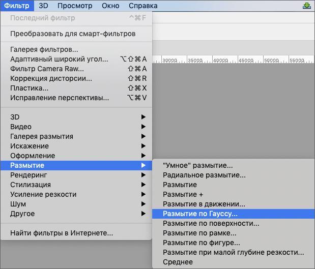Expand the Искажение submenu
The width and height of the screenshot is (315, 269).
pos(76,146)
